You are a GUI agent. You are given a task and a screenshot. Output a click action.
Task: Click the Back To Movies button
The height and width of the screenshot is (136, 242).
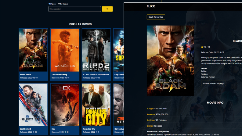click(156, 17)
